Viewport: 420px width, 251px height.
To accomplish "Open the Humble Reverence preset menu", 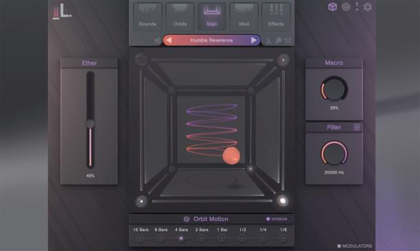I will (x=211, y=40).
